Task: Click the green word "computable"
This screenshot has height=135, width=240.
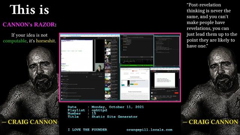Action: (x=15, y=41)
